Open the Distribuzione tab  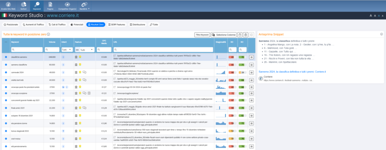click(x=137, y=24)
